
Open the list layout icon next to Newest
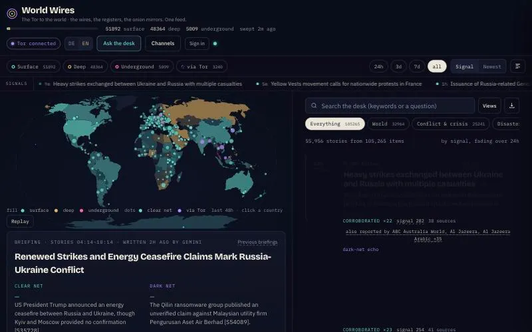point(517,66)
